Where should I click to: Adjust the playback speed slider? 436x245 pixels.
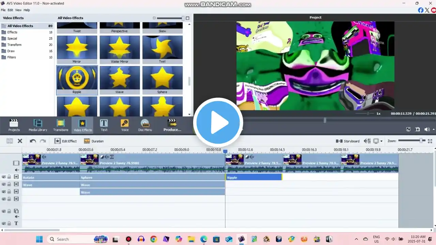click(364, 113)
